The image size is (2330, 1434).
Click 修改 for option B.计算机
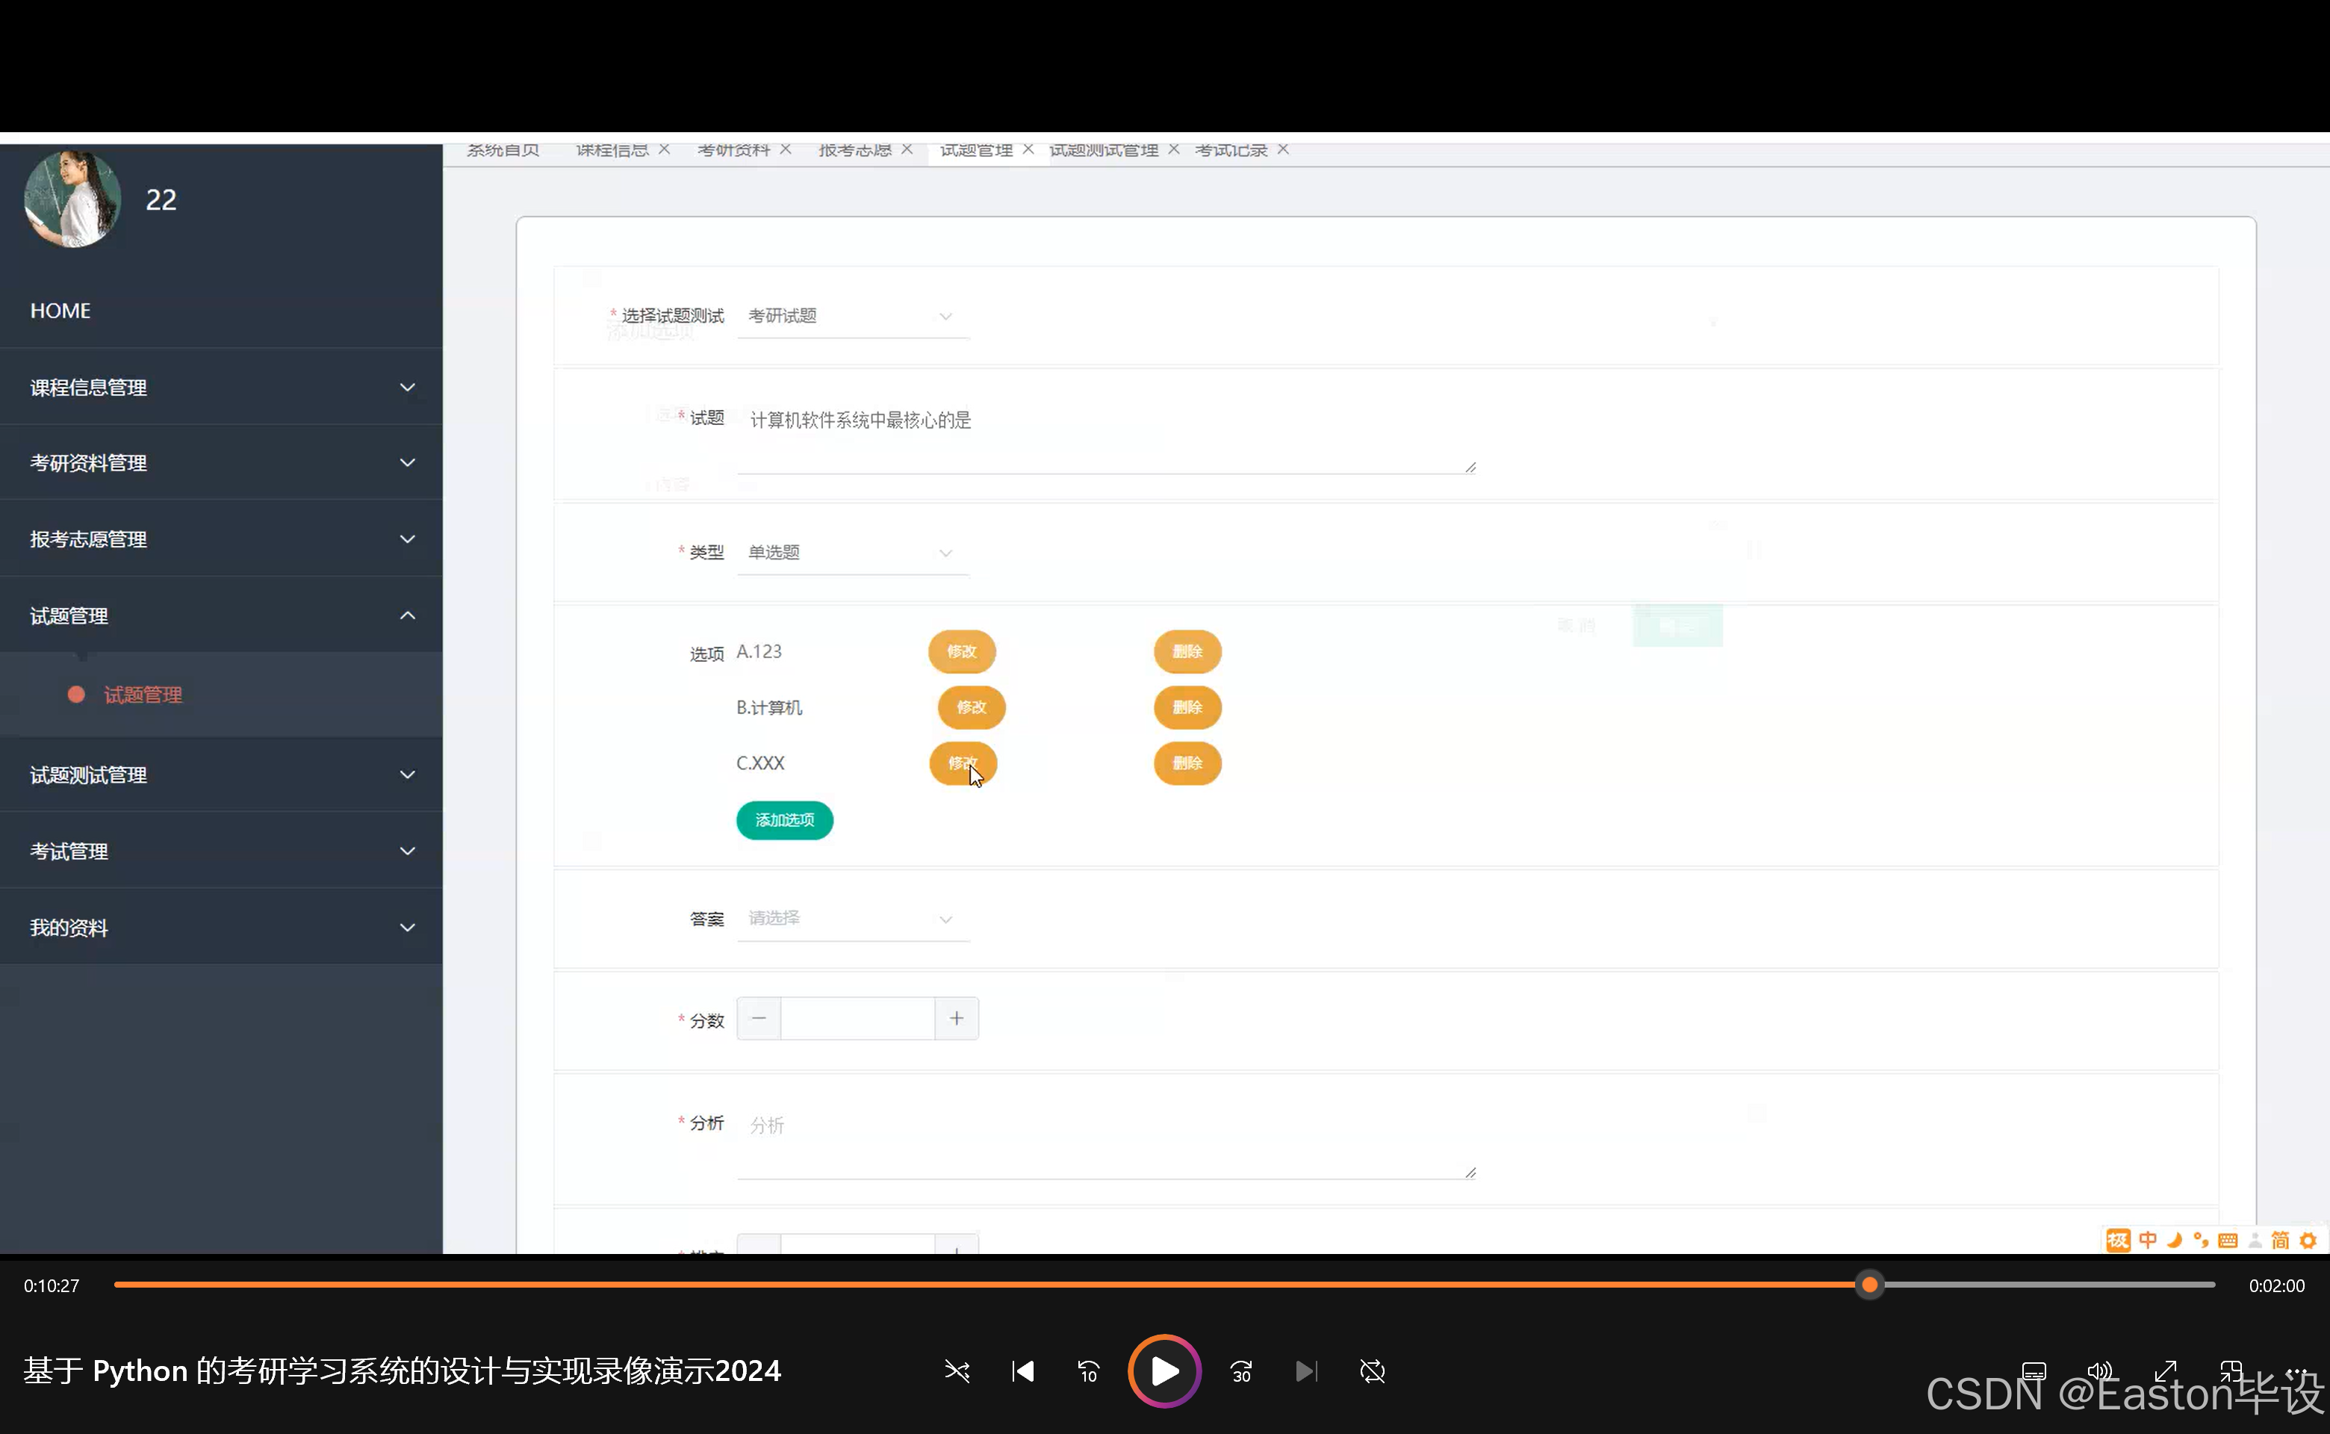[x=971, y=707]
